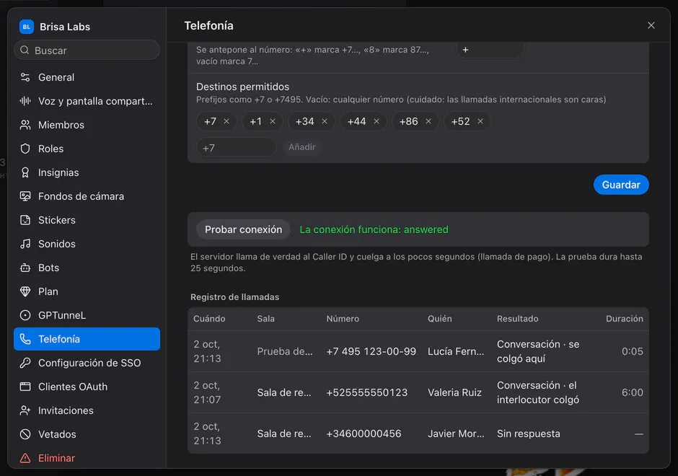The height and width of the screenshot is (476, 678).
Task: Click Lucía Fern... caller cell
Action: pos(456,351)
